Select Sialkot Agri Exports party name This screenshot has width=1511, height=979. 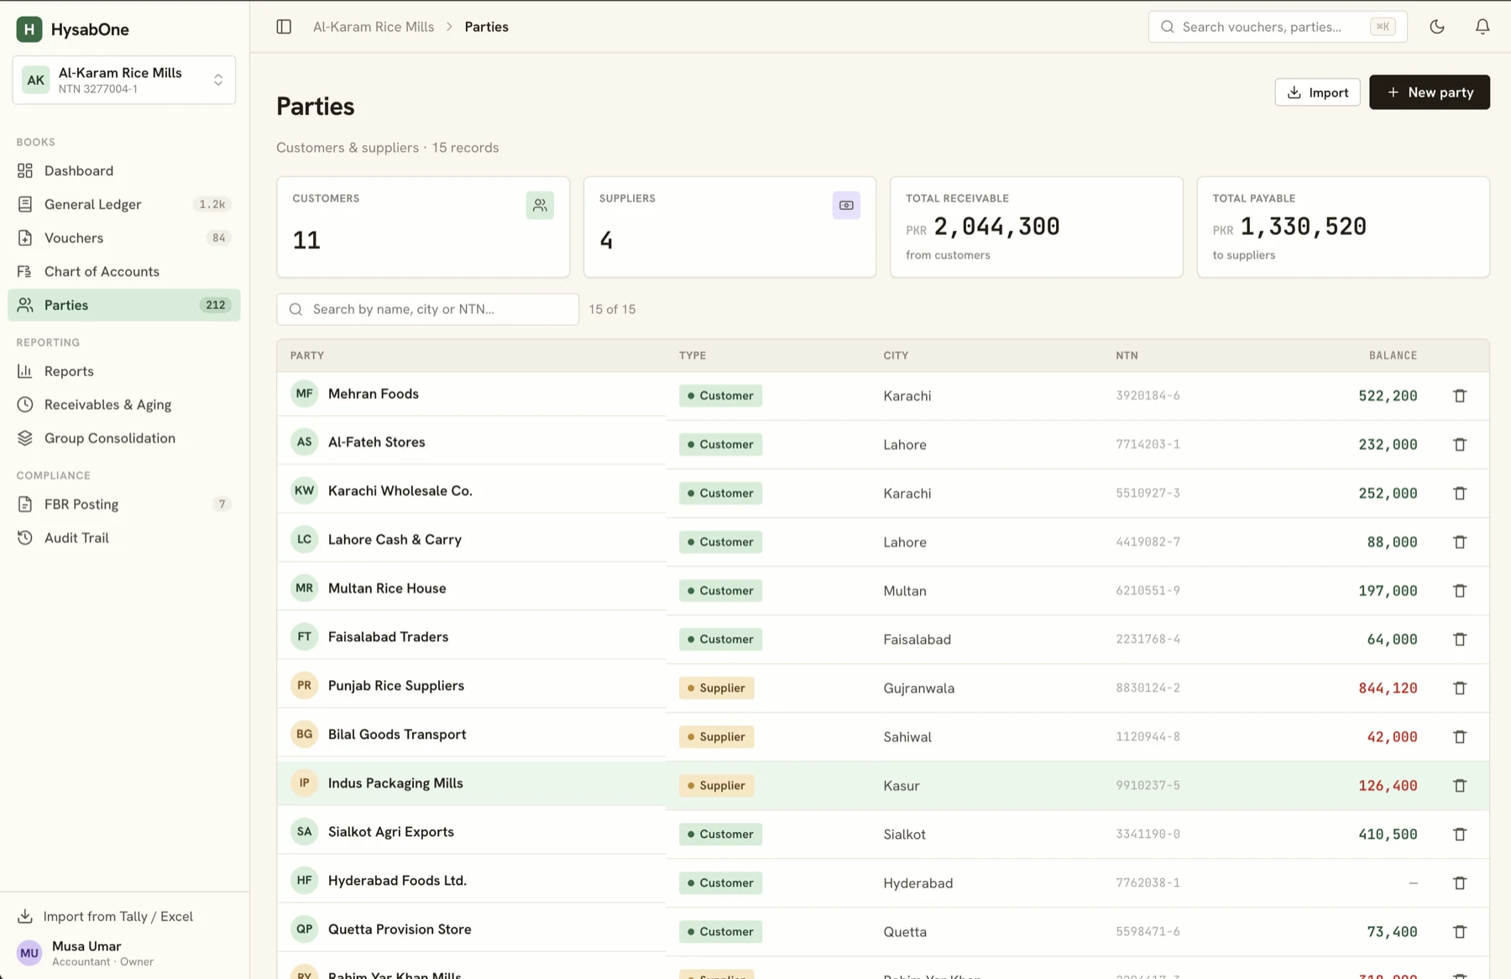pyautogui.click(x=391, y=831)
